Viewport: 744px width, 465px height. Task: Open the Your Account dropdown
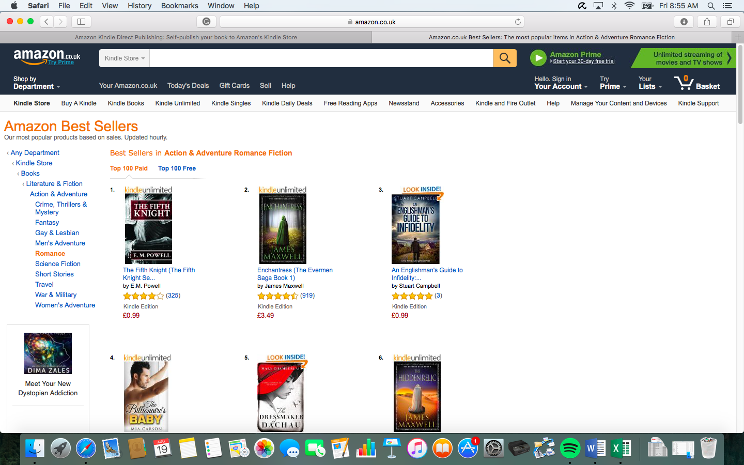click(x=561, y=83)
